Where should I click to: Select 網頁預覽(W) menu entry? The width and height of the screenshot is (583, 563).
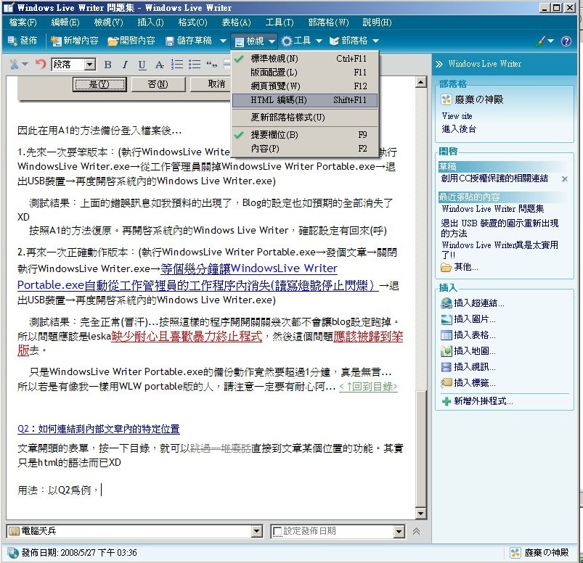[x=305, y=86]
